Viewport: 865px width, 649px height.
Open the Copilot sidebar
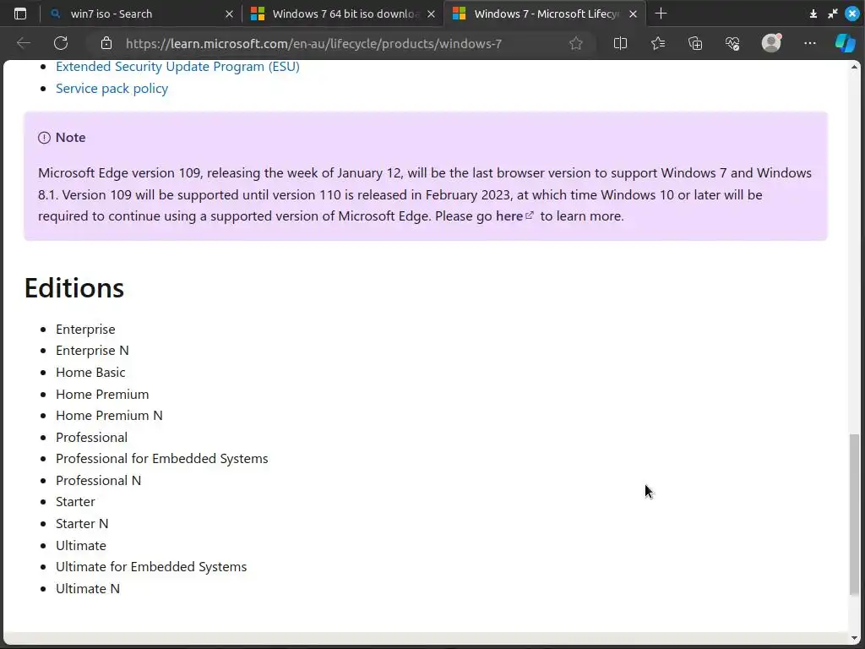[x=845, y=43]
